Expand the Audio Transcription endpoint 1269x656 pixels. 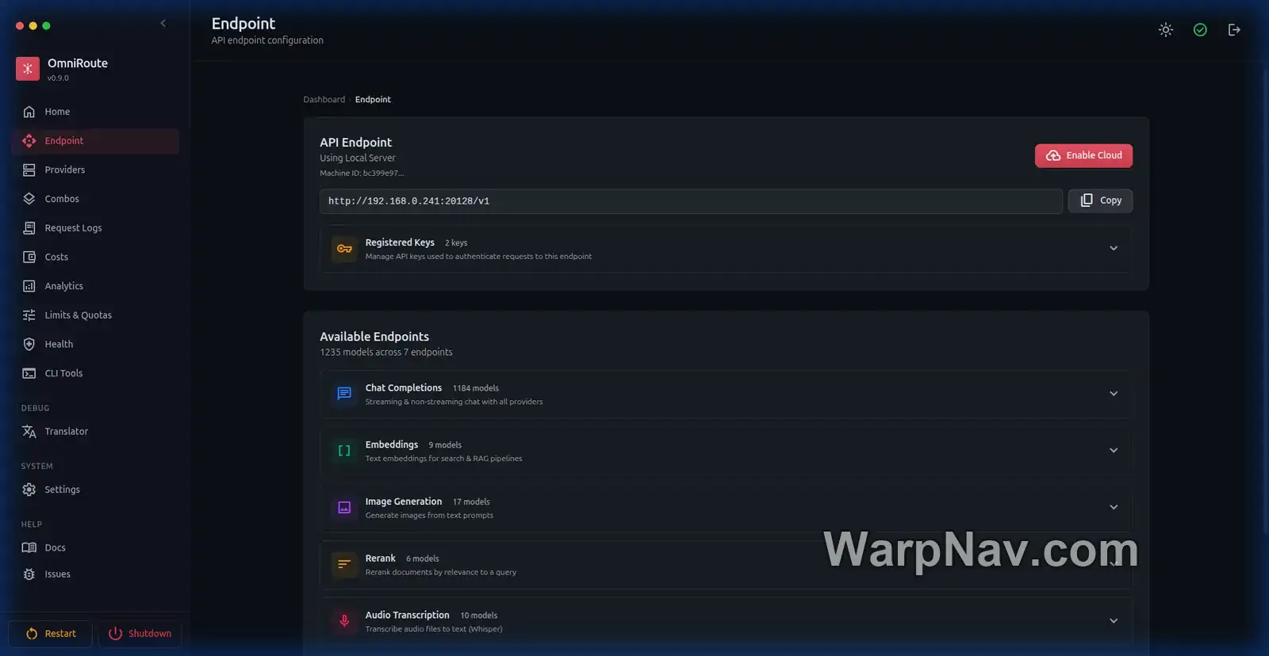1114,621
